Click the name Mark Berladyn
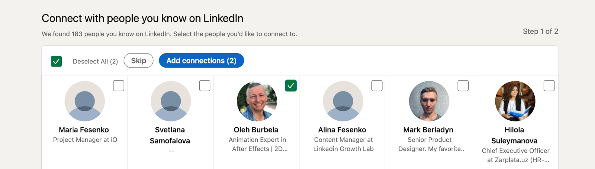This screenshot has height=169, width=595. point(428,130)
